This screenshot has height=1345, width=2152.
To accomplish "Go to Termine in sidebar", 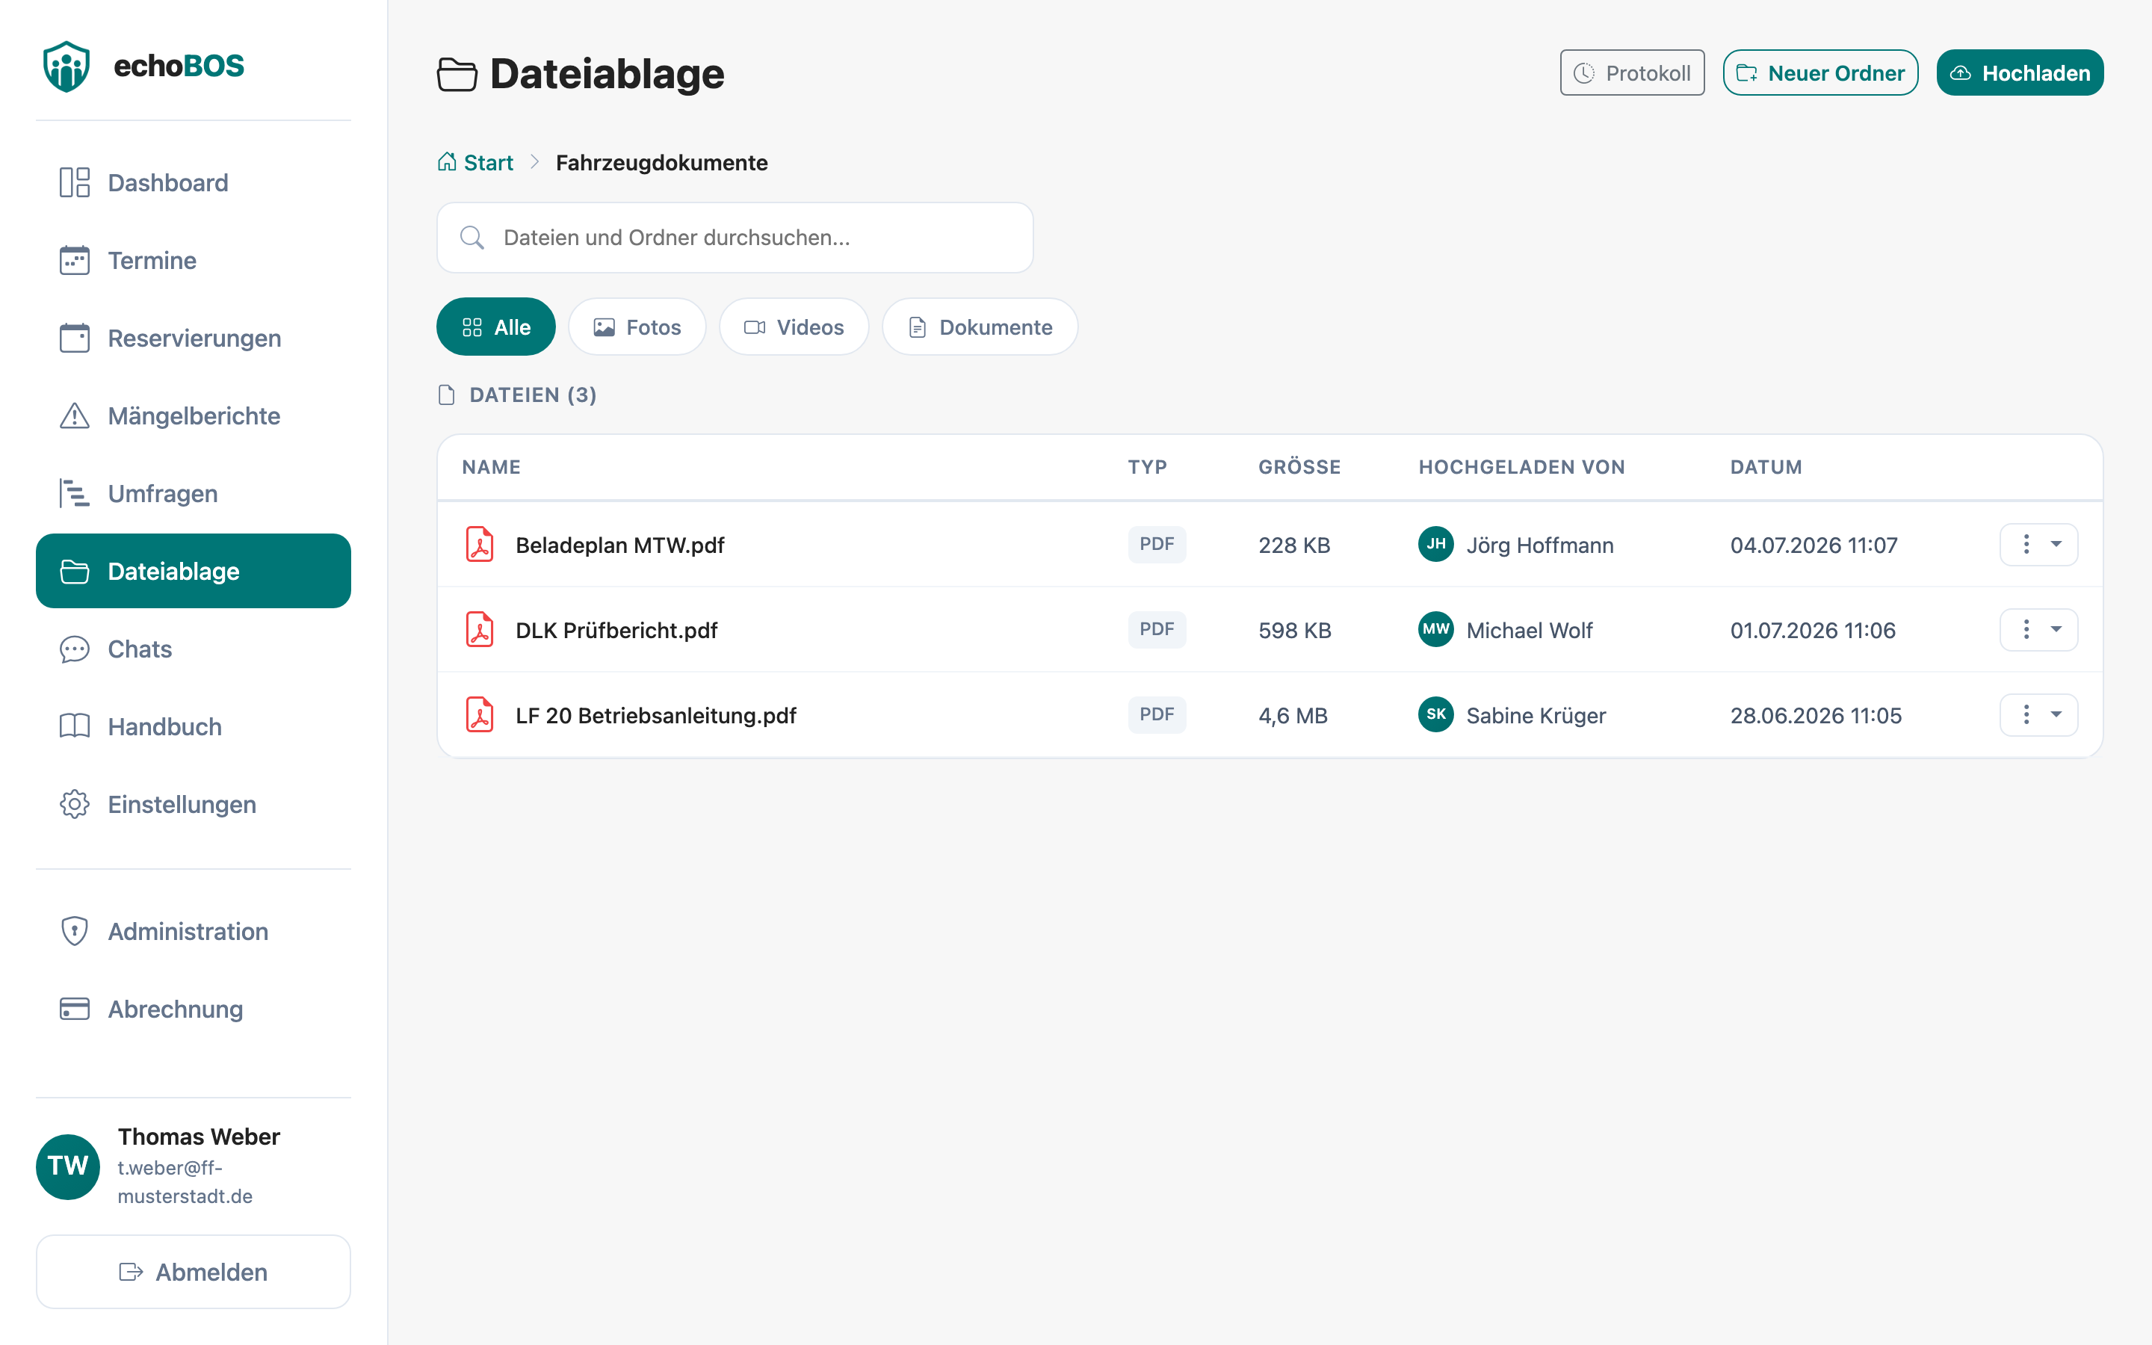I will [x=193, y=261].
